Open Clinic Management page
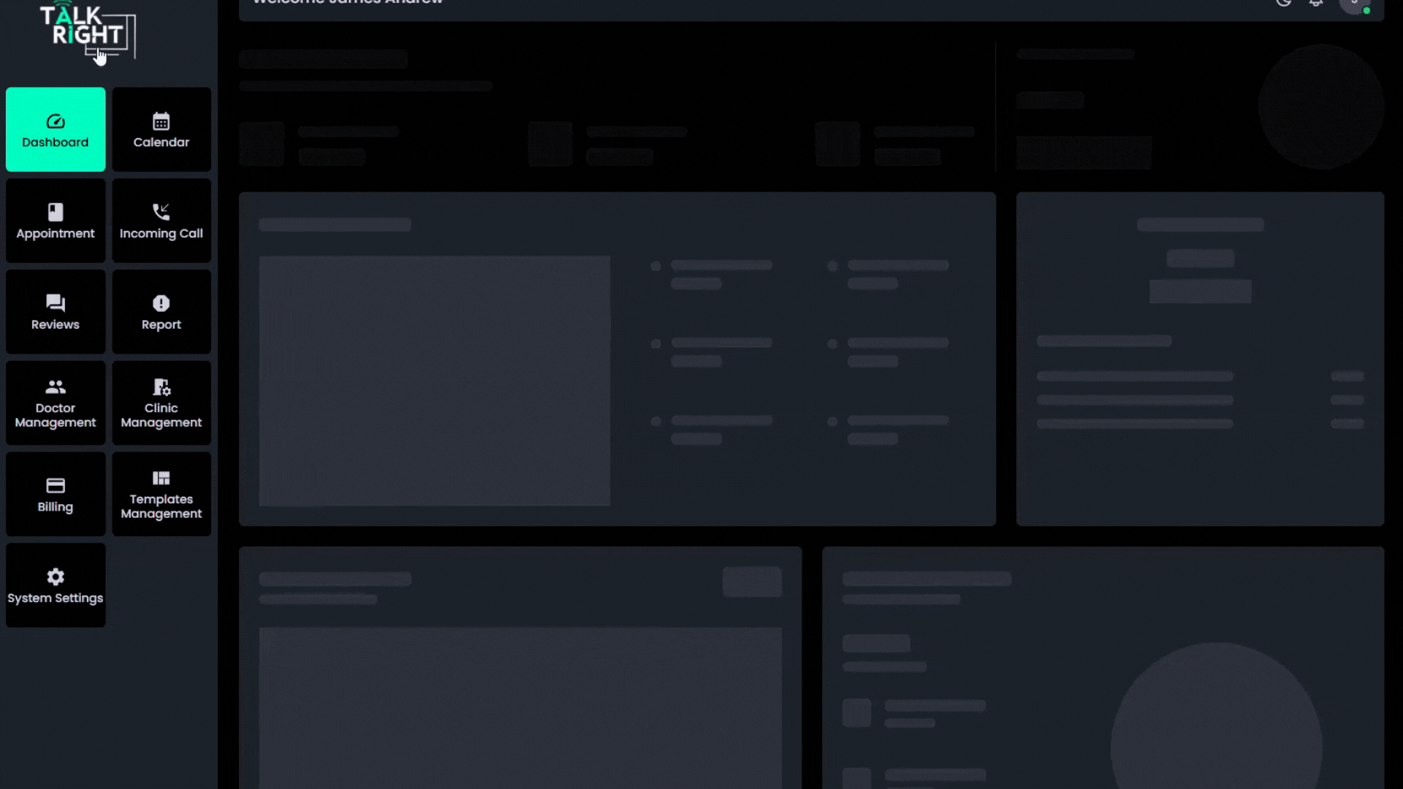 pyautogui.click(x=161, y=403)
